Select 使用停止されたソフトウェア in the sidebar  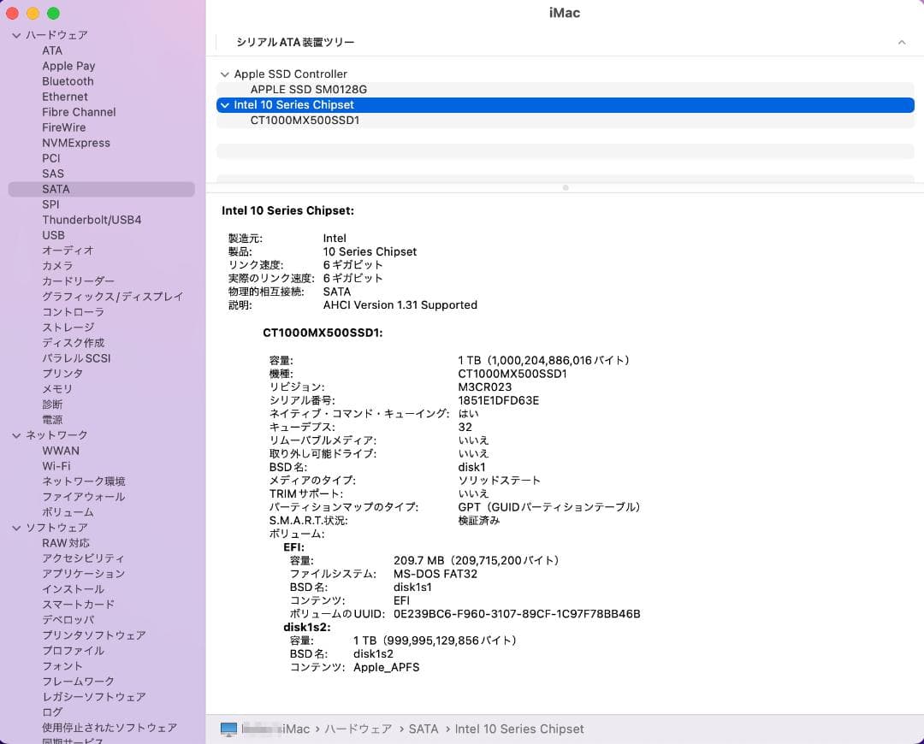pyautogui.click(x=110, y=728)
